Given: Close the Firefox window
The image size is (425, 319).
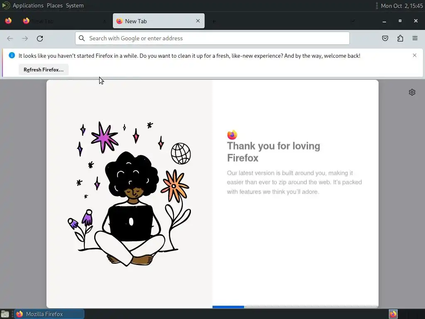Looking at the screenshot, I should coord(416,21).
